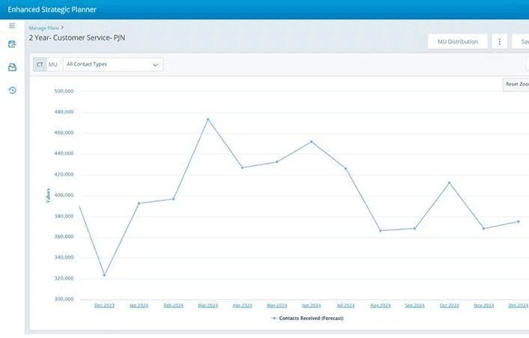Viewport: 529px width, 338px height.
Task: Collapse the sidebar with the menu icon
Action: [12, 26]
